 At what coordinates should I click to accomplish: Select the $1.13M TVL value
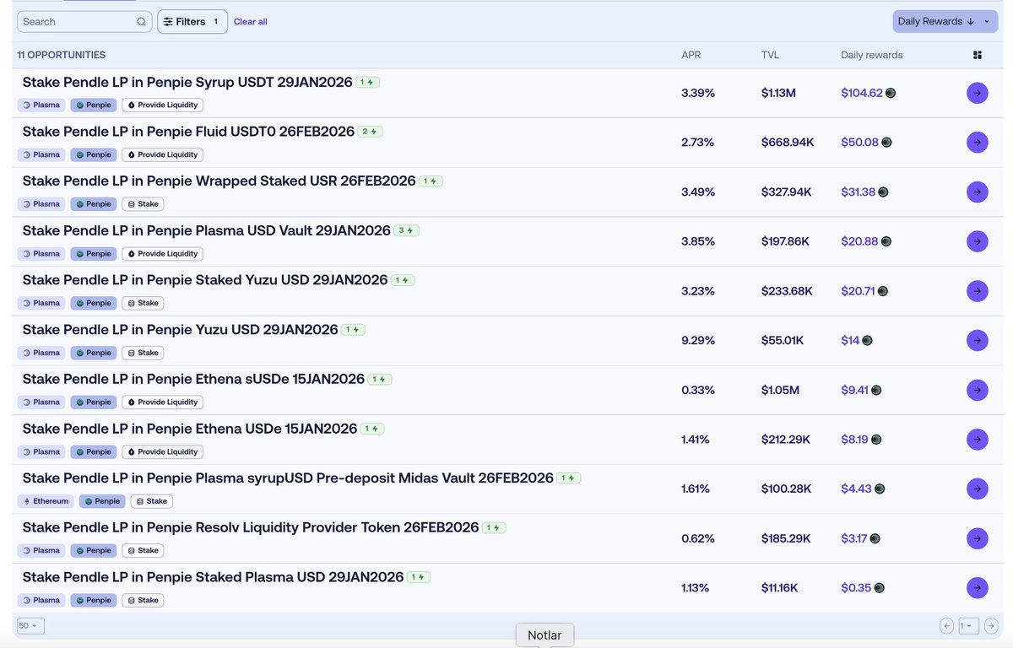coord(778,93)
